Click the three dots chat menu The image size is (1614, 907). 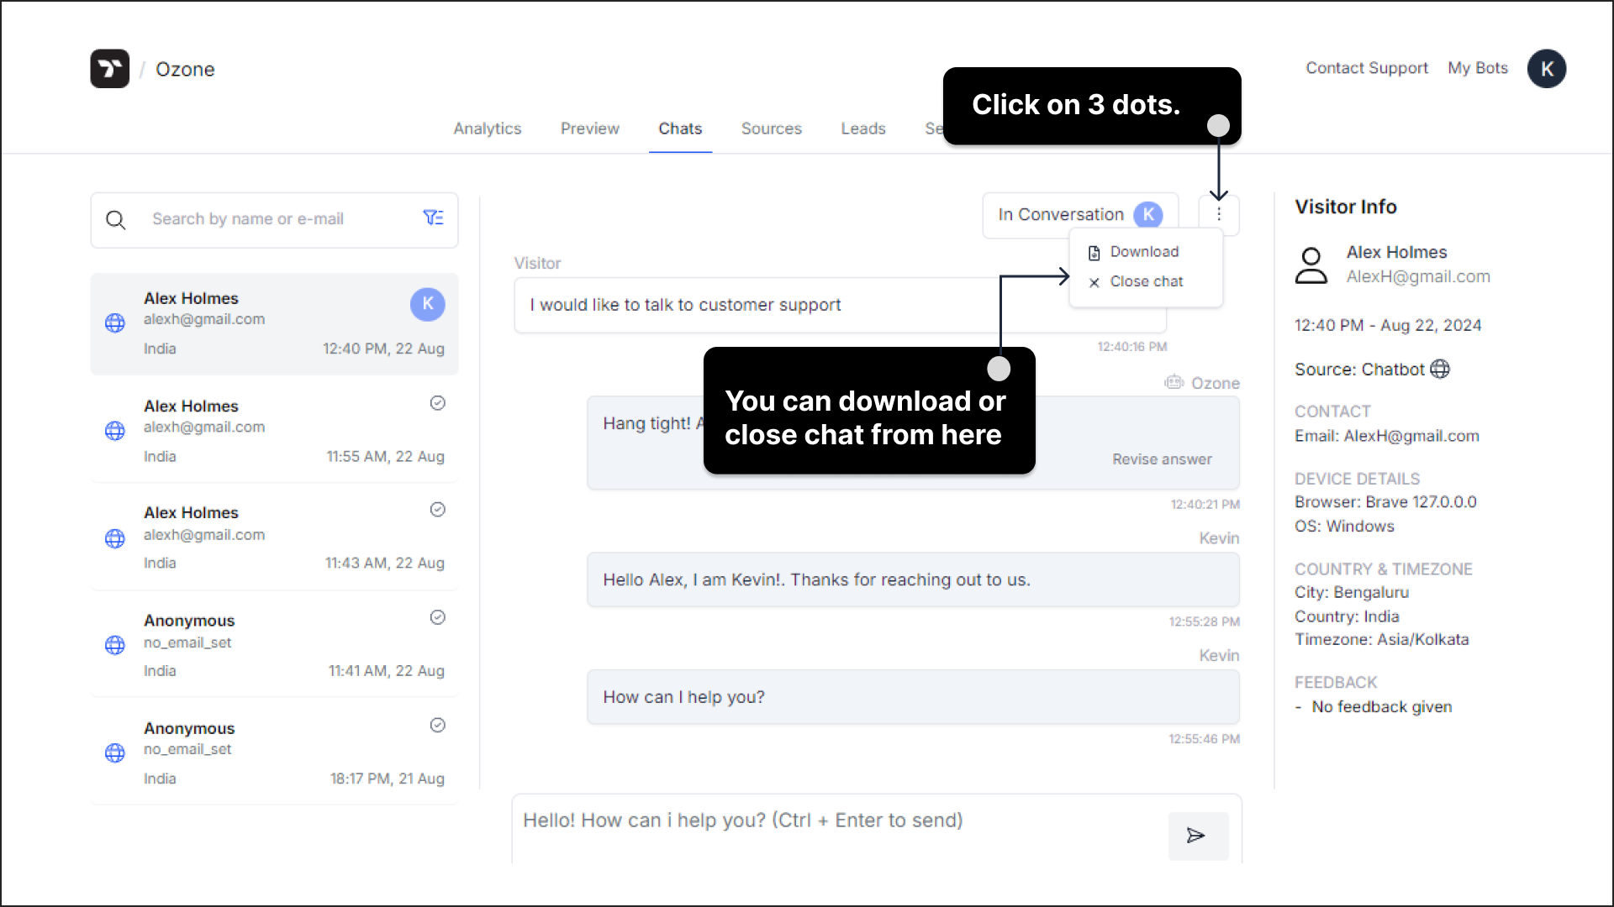click(x=1219, y=215)
